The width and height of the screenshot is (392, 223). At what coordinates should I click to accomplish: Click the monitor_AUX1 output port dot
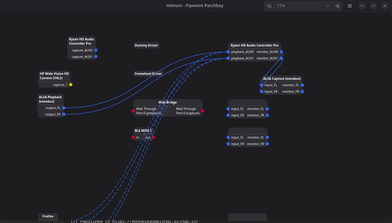tap(281, 58)
